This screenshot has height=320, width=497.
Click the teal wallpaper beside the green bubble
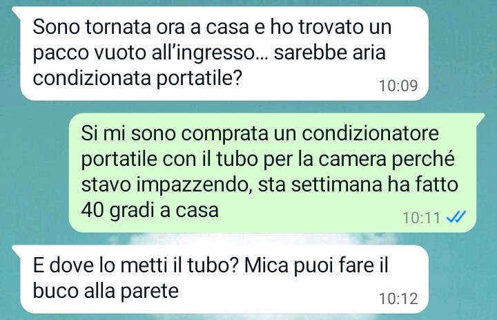click(x=35, y=173)
